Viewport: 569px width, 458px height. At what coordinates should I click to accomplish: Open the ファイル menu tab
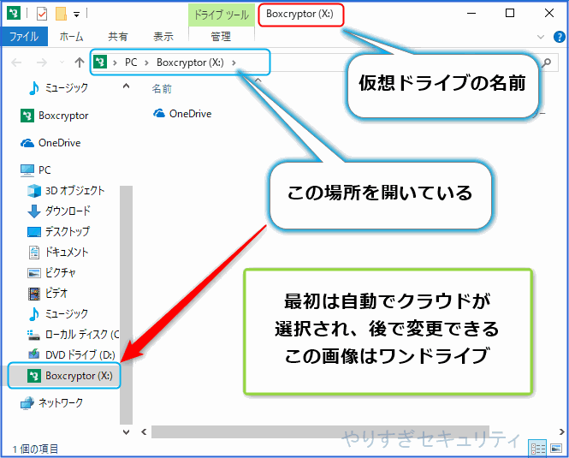coord(24,36)
